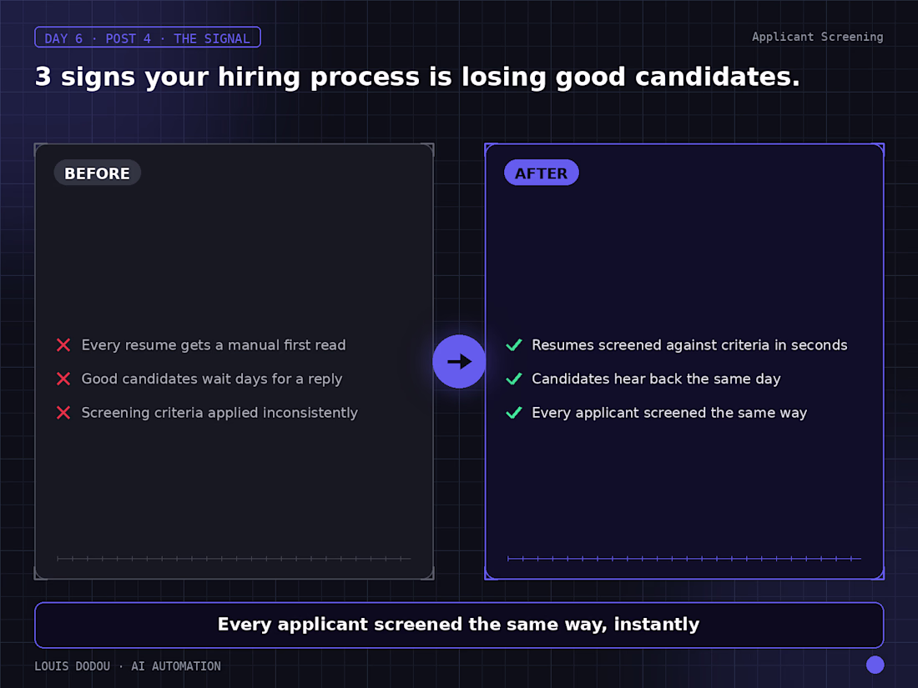918x688 pixels.
Task: Click 'Candidates hear back the same day'
Action: point(656,379)
